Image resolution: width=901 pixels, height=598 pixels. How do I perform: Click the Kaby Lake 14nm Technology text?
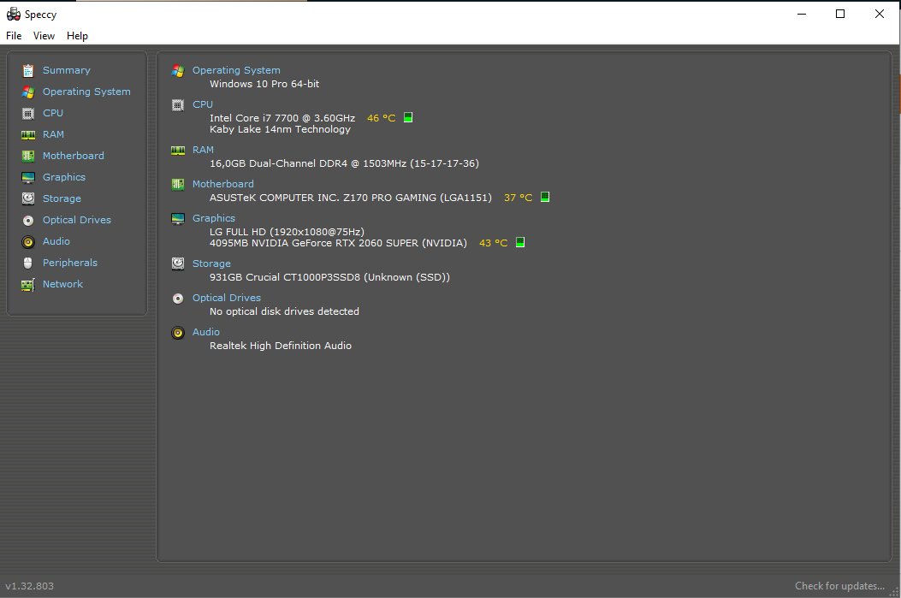click(x=280, y=129)
